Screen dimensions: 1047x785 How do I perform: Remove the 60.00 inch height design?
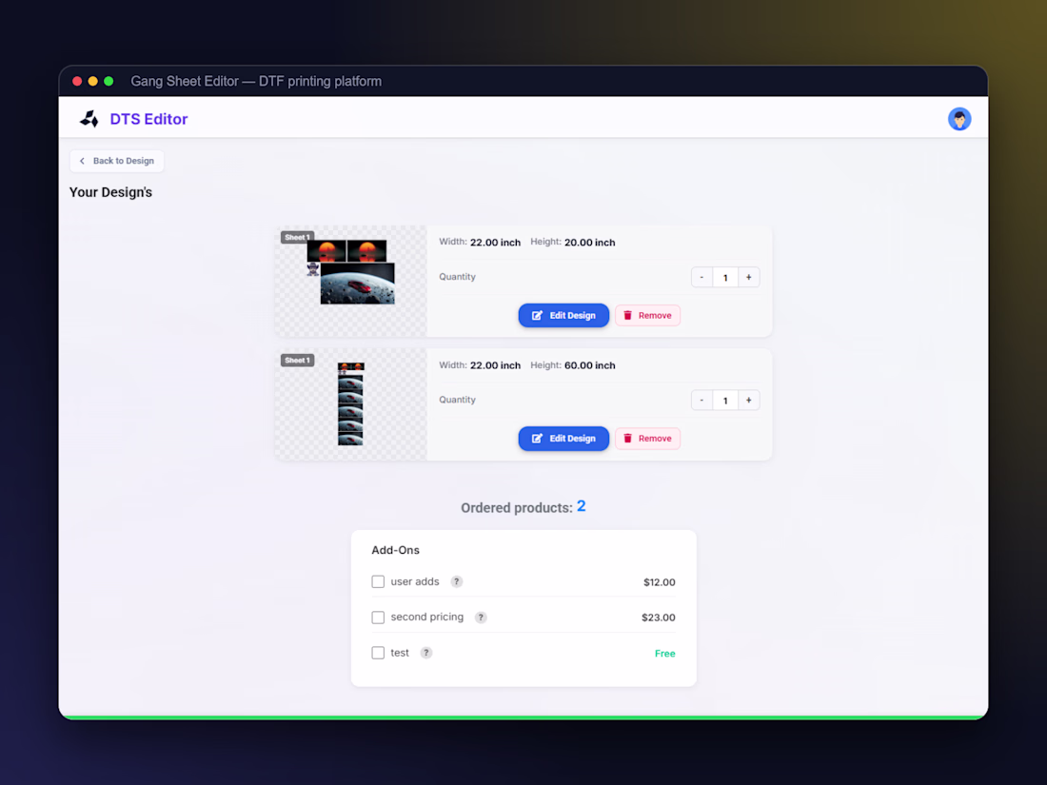[x=647, y=439]
